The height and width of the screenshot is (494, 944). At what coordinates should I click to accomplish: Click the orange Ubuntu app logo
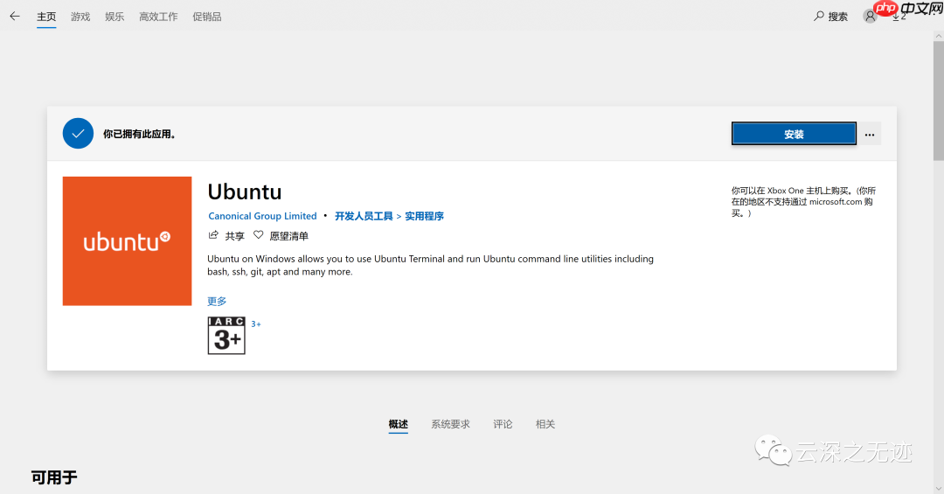pos(127,241)
